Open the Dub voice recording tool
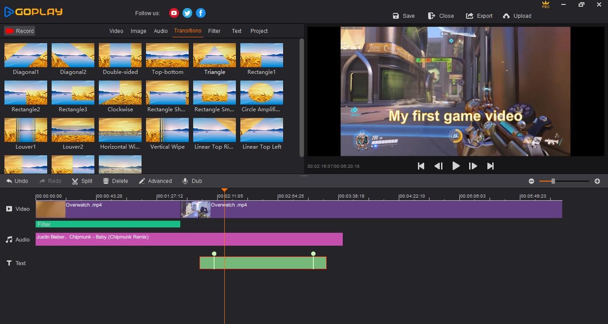Screen dimensions: 608x324 click(192, 181)
